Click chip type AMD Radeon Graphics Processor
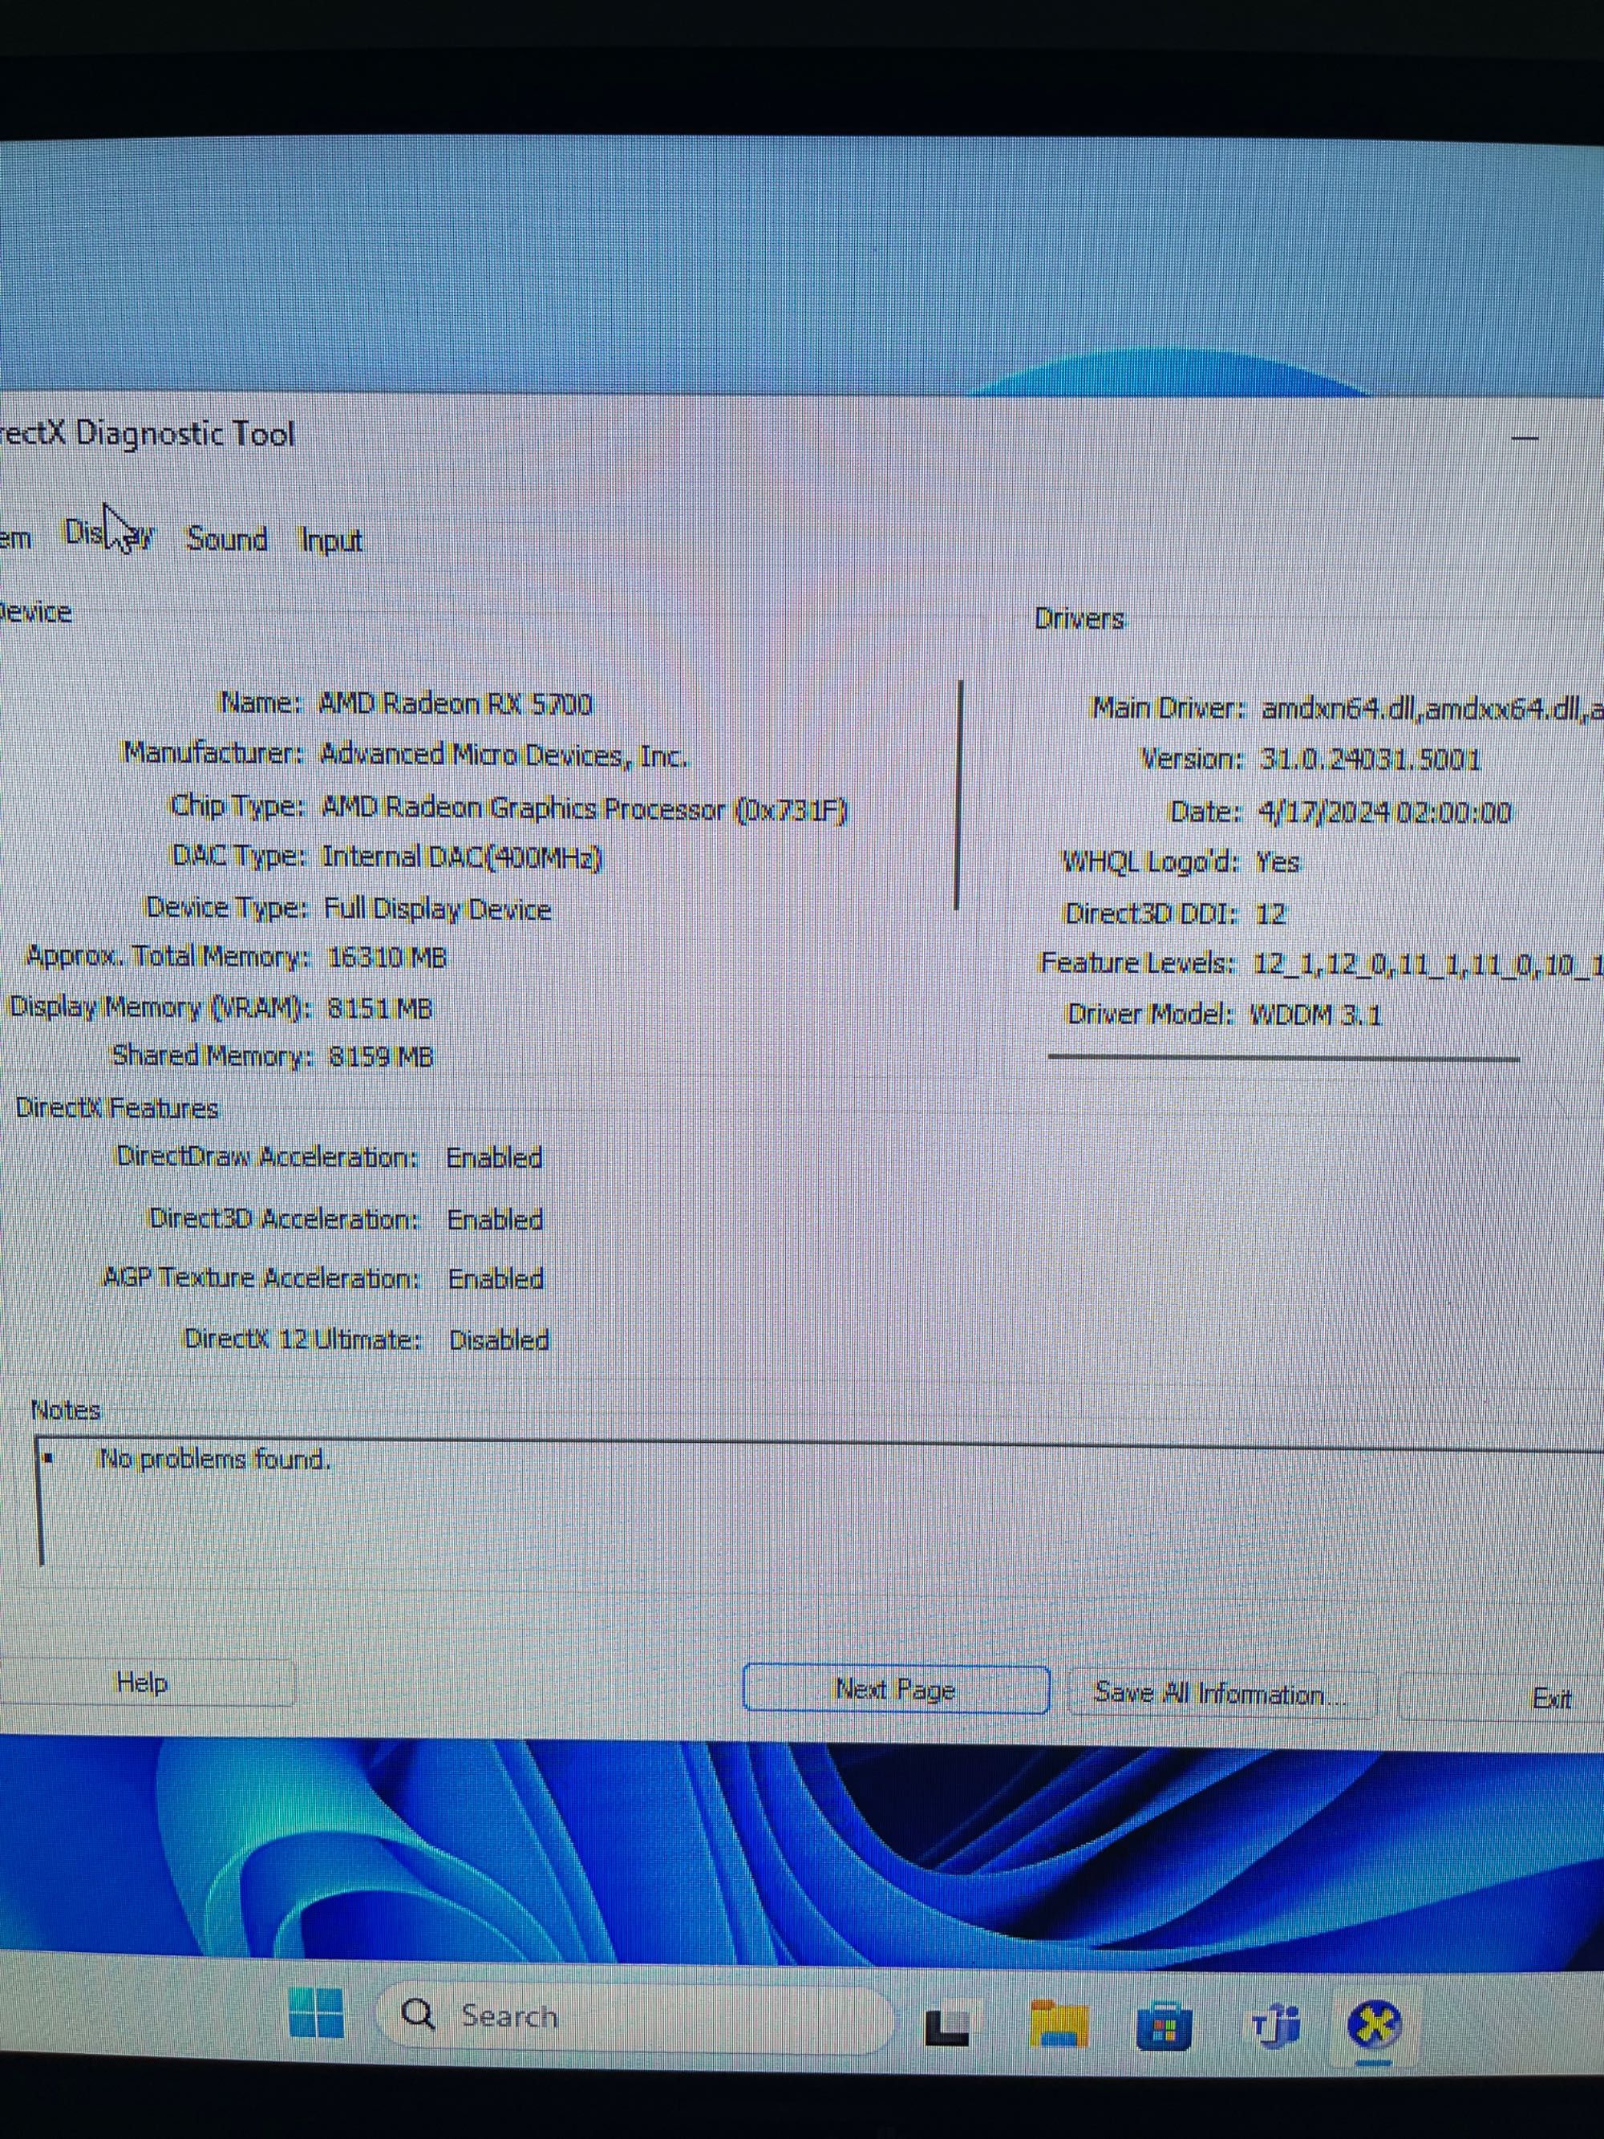 (x=584, y=808)
